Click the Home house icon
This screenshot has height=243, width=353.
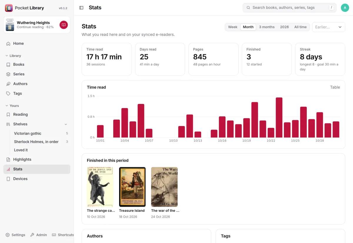point(8,43)
